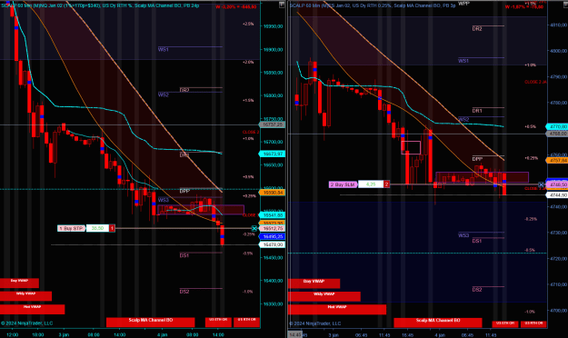Screen dimensions: 568x338
Task: Click the DPP pivot label on the NQ chart
Action: click(x=184, y=191)
